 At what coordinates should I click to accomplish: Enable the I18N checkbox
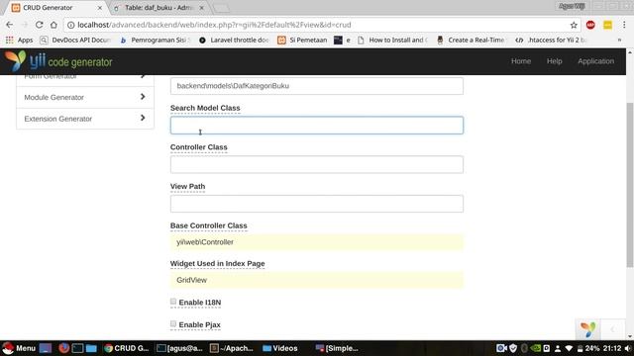(x=173, y=302)
